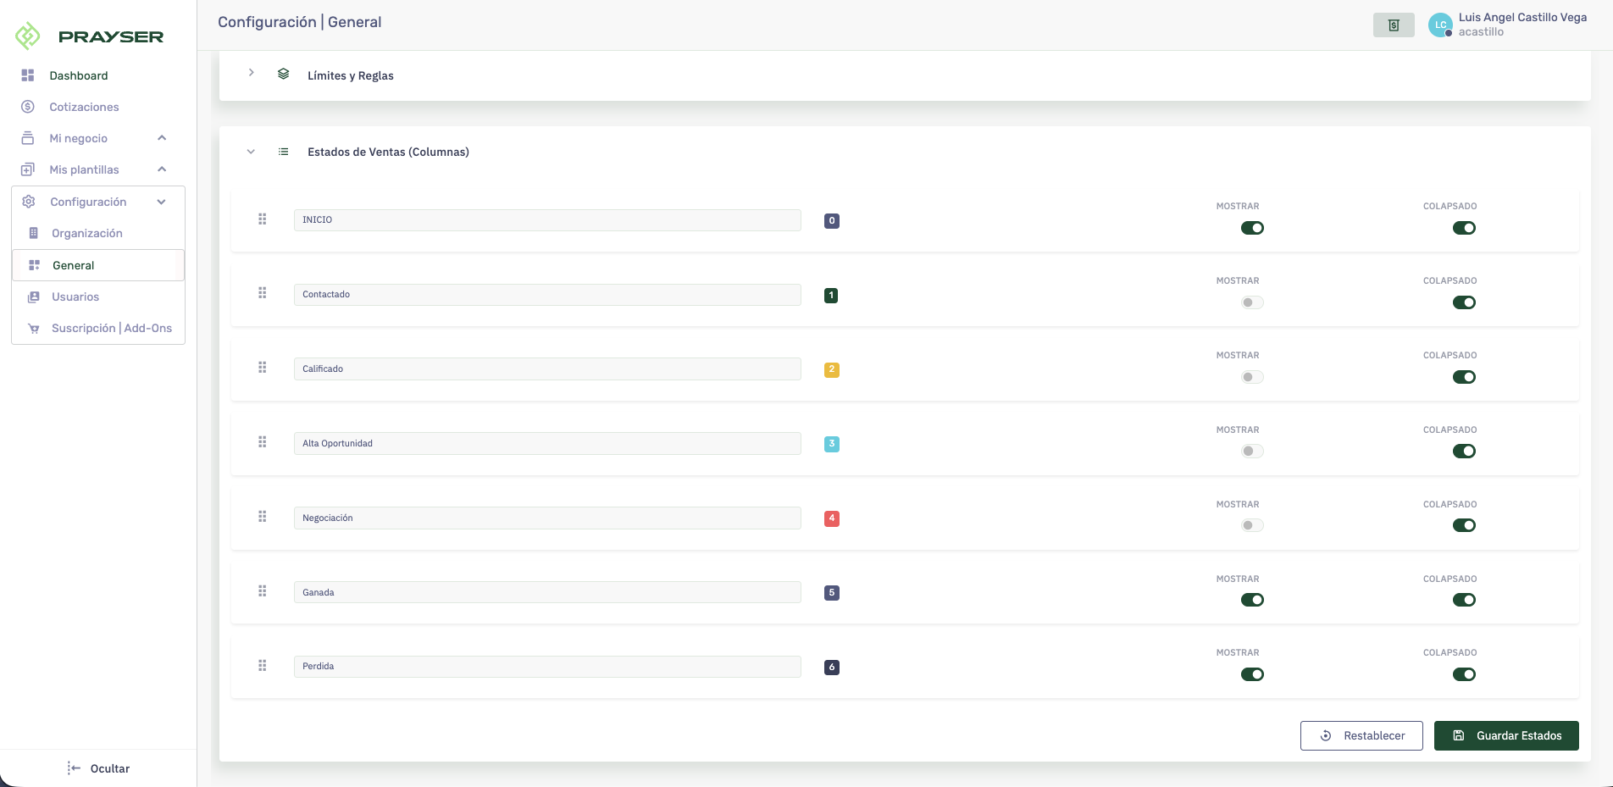Toggle MOSTRAR for INICIO state
Image resolution: width=1613 pixels, height=787 pixels.
1252,228
